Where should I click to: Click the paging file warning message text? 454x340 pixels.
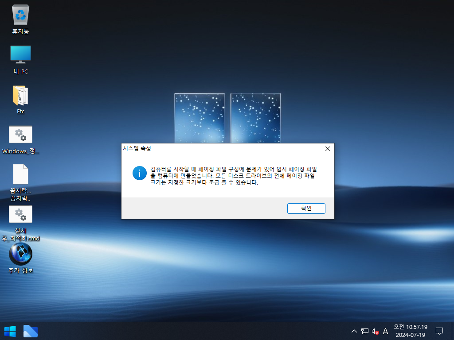pyautogui.click(x=233, y=176)
